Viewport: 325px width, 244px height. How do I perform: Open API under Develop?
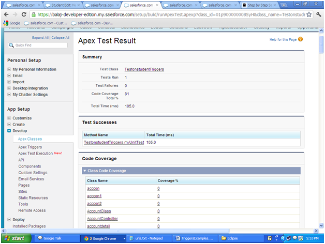point(21,160)
